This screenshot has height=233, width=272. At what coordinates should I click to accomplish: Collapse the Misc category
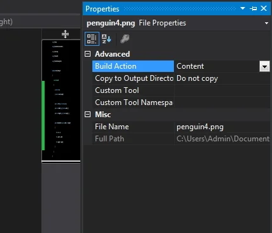pyautogui.click(x=87, y=115)
